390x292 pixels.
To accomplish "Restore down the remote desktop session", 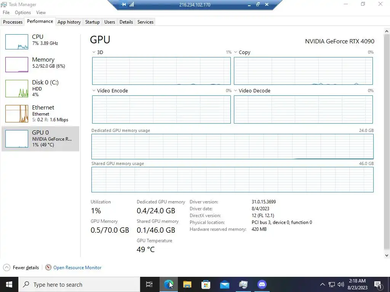I will pos(258,5).
